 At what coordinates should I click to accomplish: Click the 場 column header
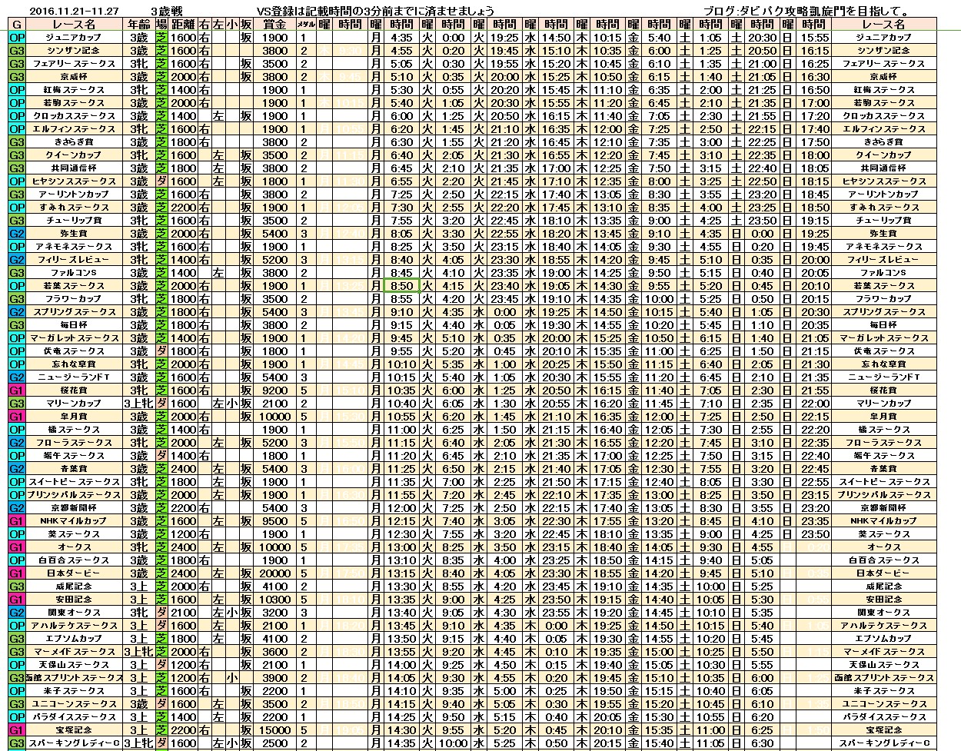[161, 25]
